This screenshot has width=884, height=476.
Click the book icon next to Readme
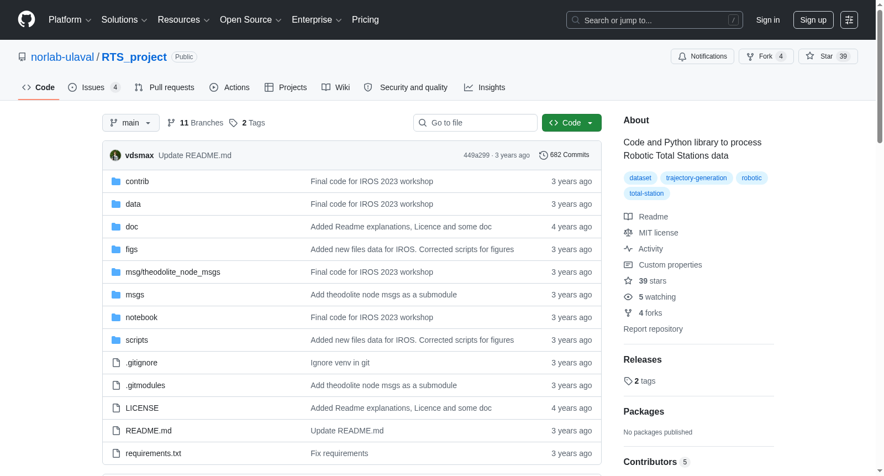(628, 217)
